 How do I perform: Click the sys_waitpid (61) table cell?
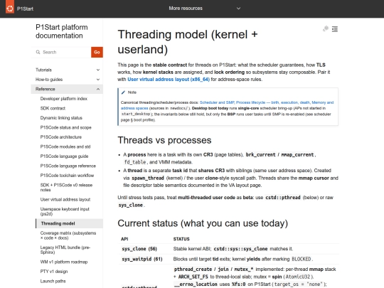coord(142,259)
